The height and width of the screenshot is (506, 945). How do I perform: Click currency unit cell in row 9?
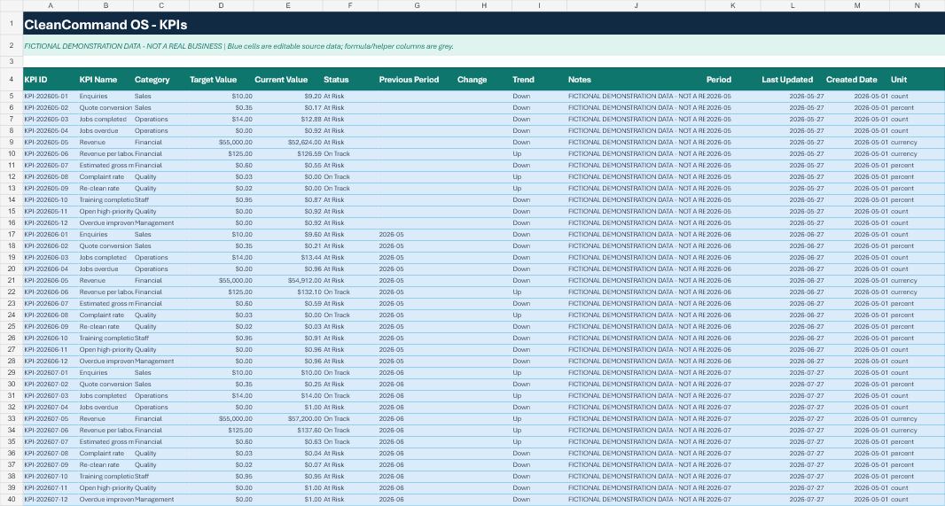(917, 143)
